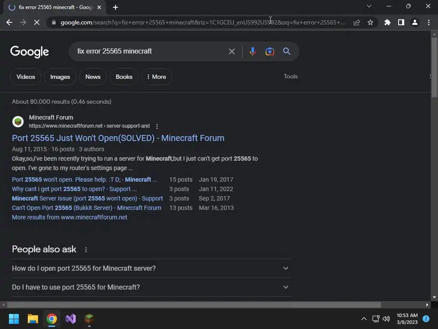Search by image with the camera icon
The image size is (438, 329).
click(x=269, y=51)
